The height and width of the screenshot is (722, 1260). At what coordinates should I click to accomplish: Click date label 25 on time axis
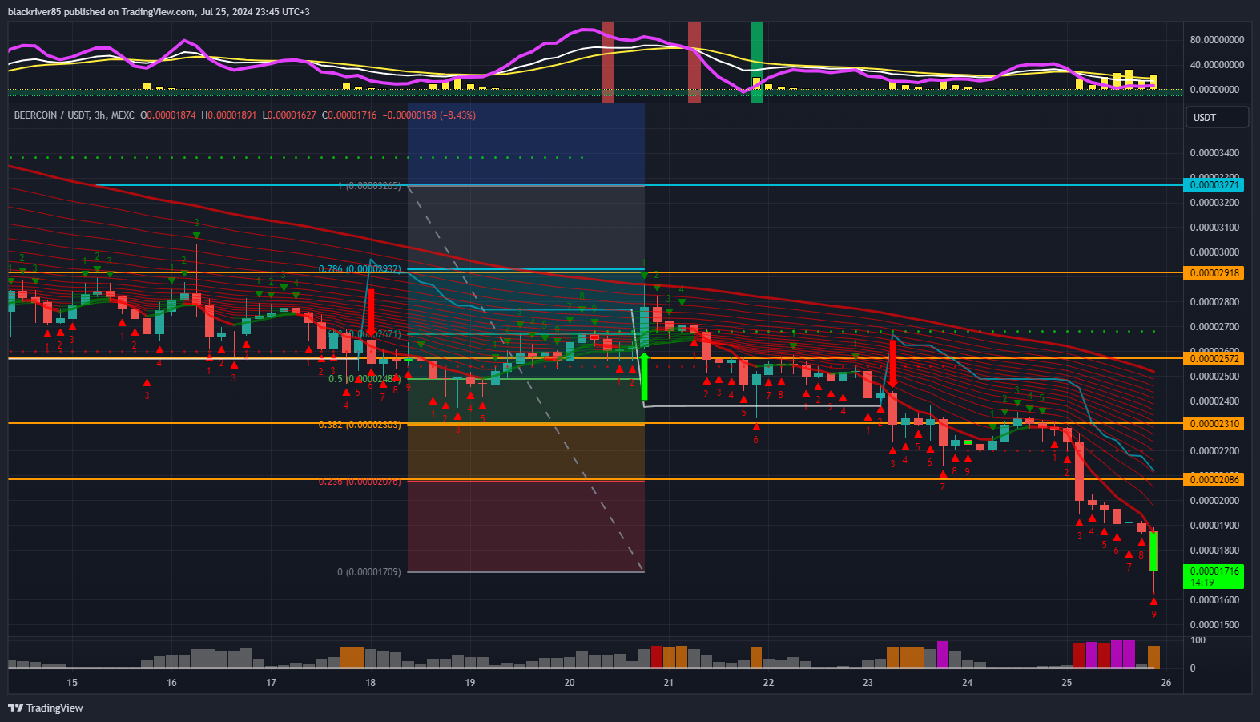point(1066,683)
